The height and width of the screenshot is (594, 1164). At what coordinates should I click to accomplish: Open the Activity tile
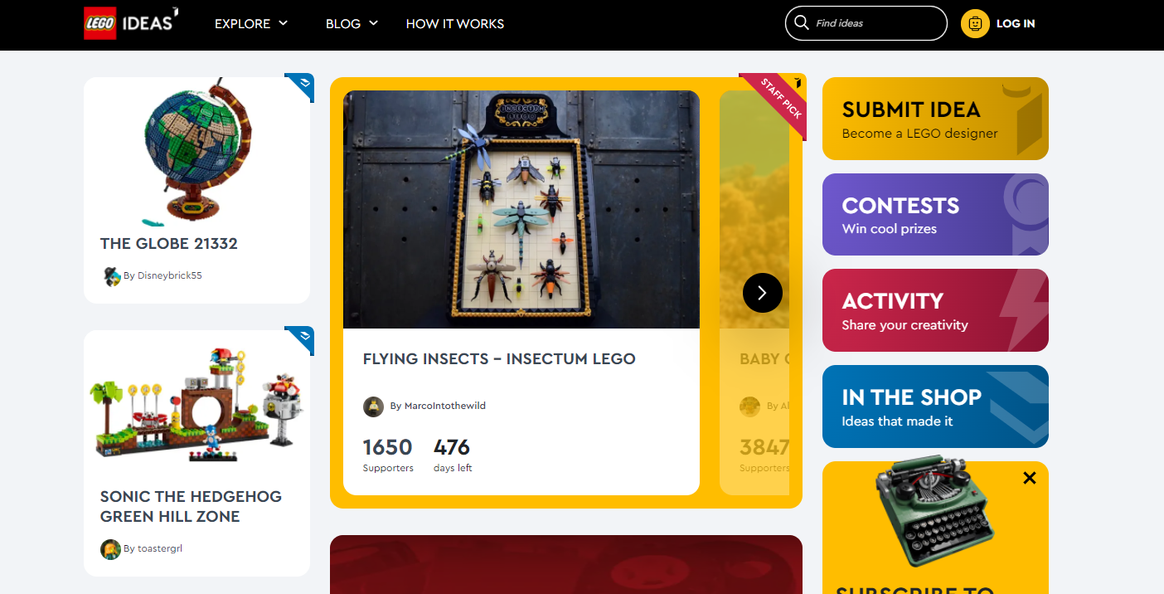[935, 310]
